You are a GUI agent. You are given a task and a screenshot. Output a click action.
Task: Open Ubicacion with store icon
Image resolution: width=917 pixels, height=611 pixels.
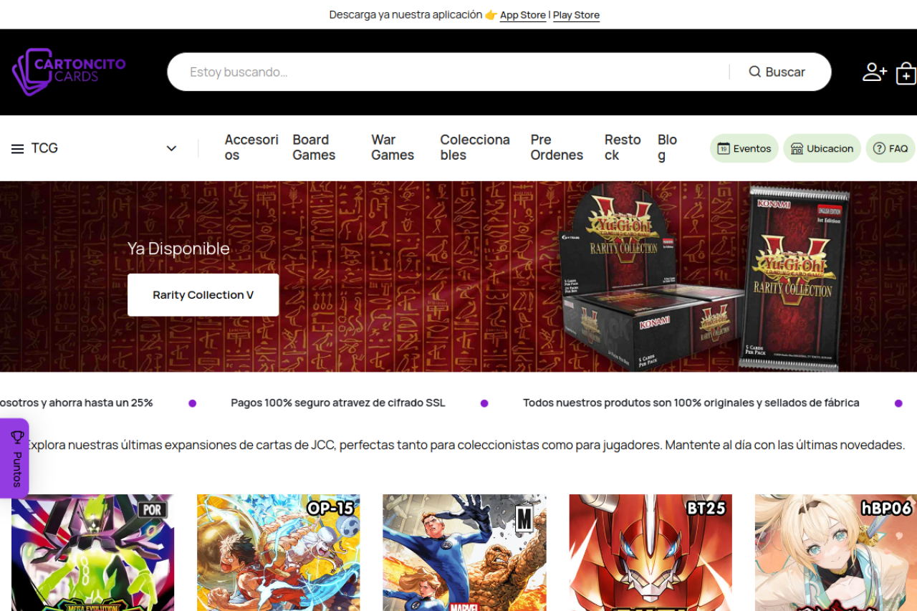822,148
